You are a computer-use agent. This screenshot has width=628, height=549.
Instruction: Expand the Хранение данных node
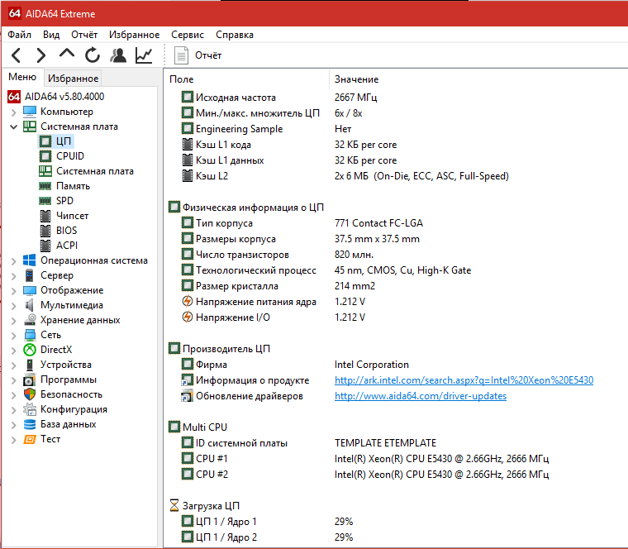coord(13,321)
